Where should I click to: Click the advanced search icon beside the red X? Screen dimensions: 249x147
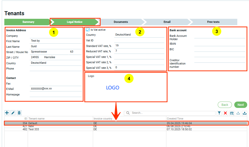click(232, 113)
